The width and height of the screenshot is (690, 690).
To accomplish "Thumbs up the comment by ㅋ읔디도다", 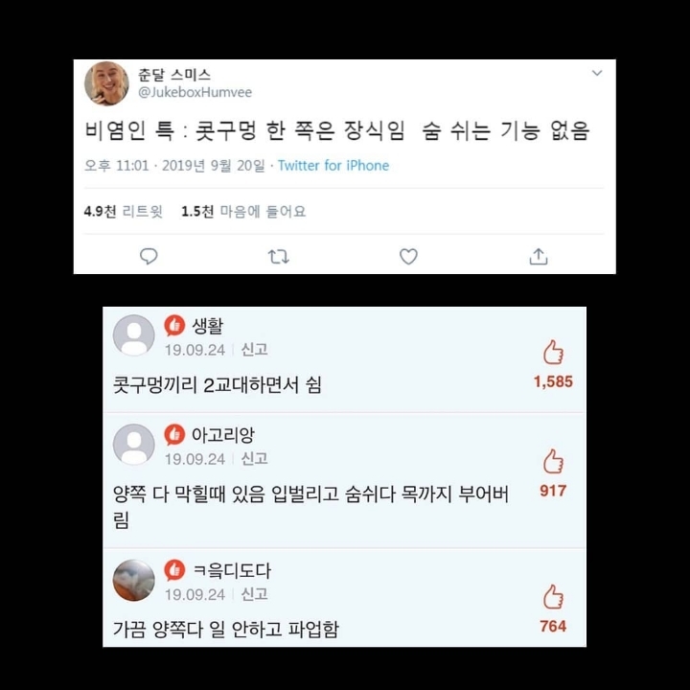I will pyautogui.click(x=553, y=597).
